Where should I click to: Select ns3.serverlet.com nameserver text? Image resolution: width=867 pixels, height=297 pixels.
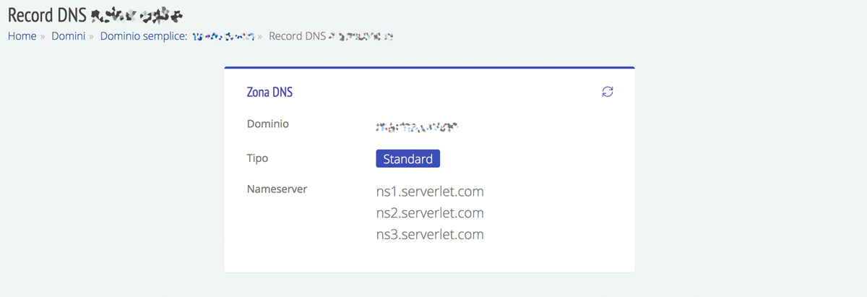(x=430, y=235)
